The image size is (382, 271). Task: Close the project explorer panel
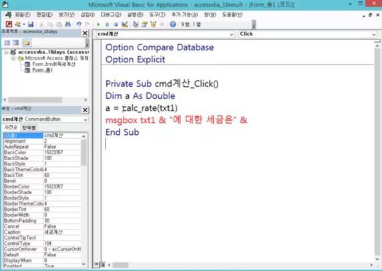click(85, 33)
